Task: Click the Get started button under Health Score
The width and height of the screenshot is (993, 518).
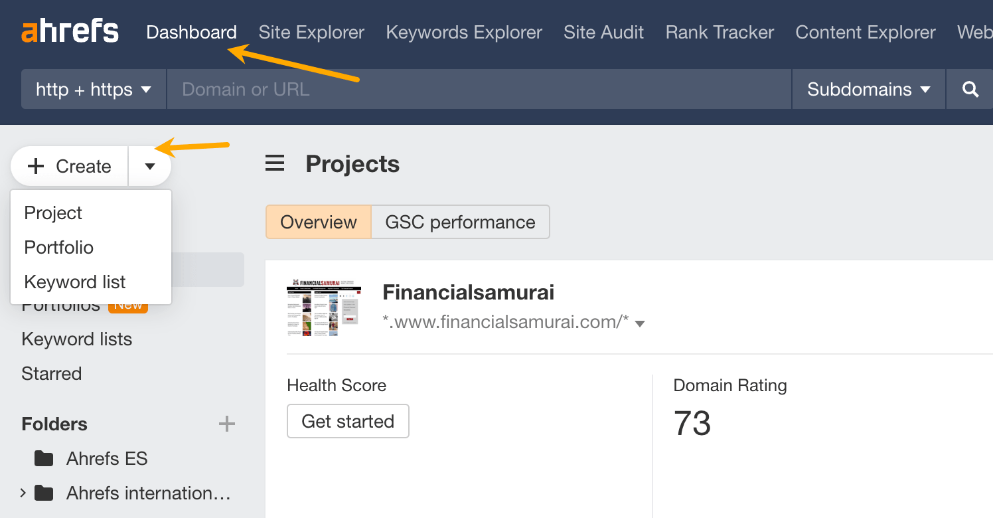Action: pyautogui.click(x=348, y=421)
